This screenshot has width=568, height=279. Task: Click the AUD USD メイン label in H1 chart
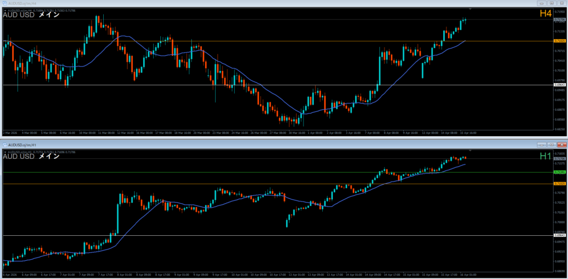coord(31,157)
